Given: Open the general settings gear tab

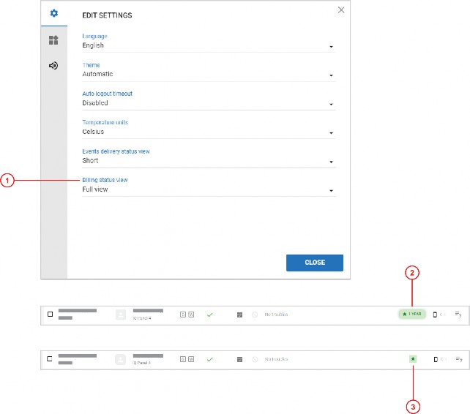Looking at the screenshot, I should click(x=54, y=13).
